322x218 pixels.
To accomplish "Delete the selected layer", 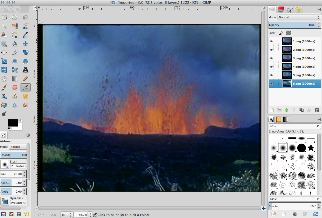I will pos(317,110).
